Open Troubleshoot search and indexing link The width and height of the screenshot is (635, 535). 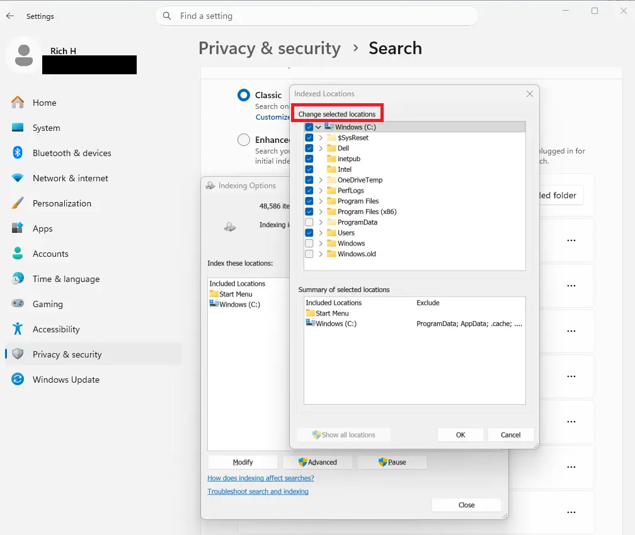click(x=258, y=492)
